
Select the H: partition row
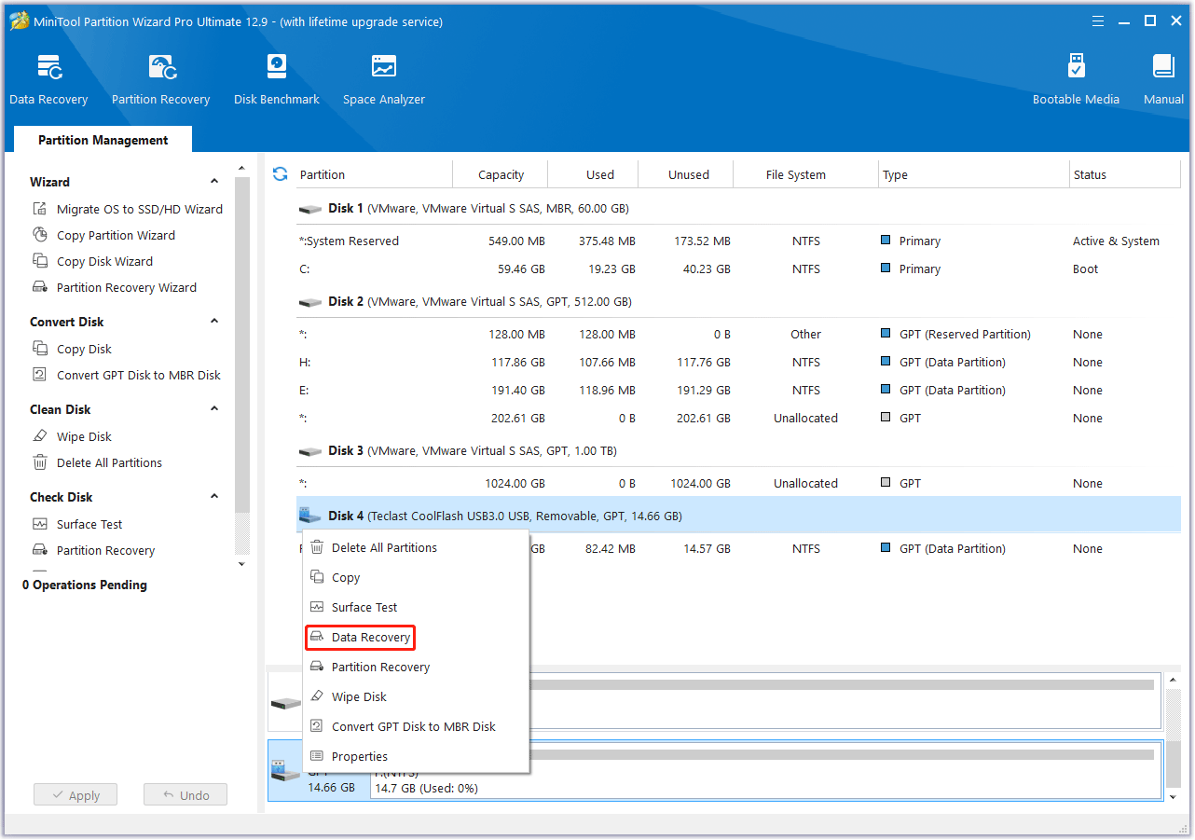pos(738,362)
